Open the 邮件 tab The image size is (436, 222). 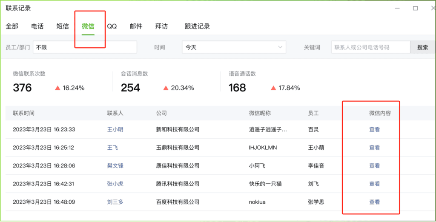(x=136, y=26)
